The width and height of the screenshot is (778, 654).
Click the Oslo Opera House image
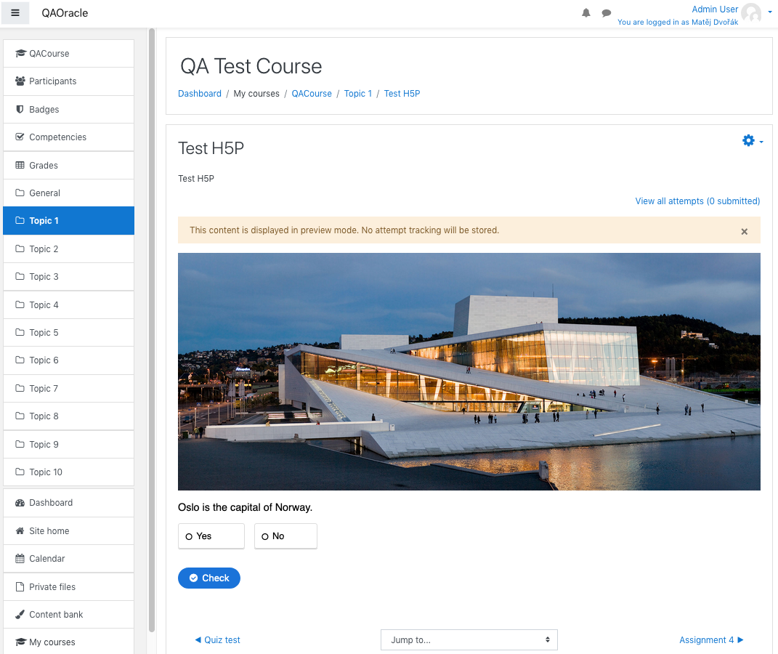click(x=469, y=371)
